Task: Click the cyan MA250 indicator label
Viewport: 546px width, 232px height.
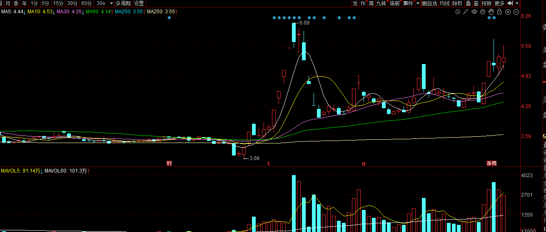Action: pos(130,12)
